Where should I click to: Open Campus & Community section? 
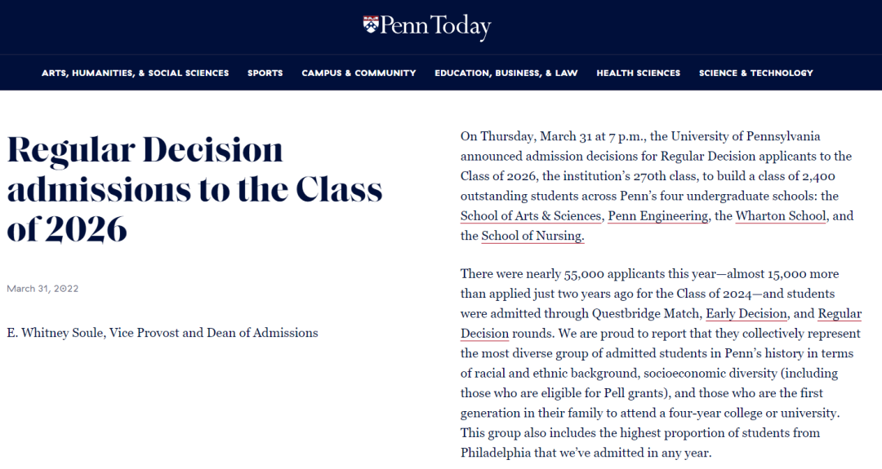[x=359, y=73]
